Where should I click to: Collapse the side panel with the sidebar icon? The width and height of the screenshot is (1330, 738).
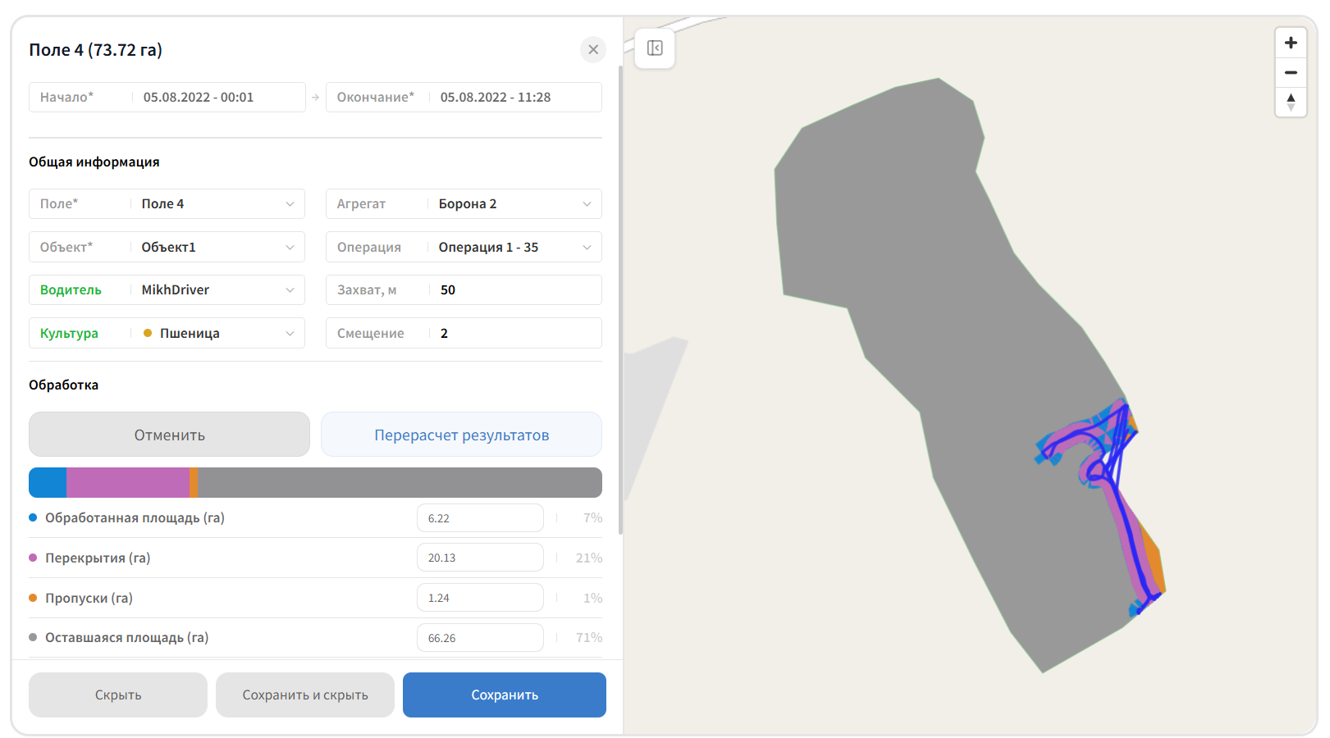[x=655, y=48]
